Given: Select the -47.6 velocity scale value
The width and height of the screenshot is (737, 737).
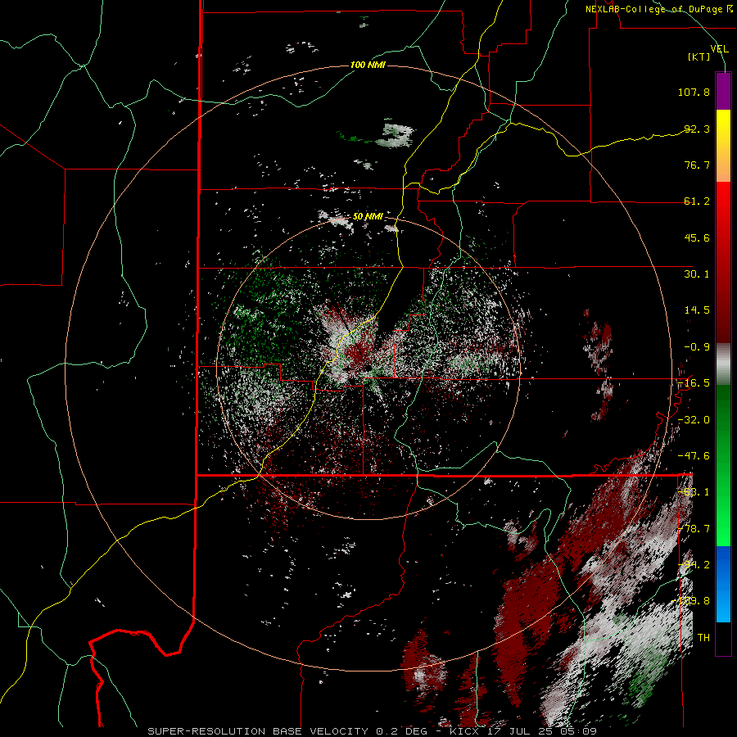Looking at the screenshot, I should pos(694,456).
